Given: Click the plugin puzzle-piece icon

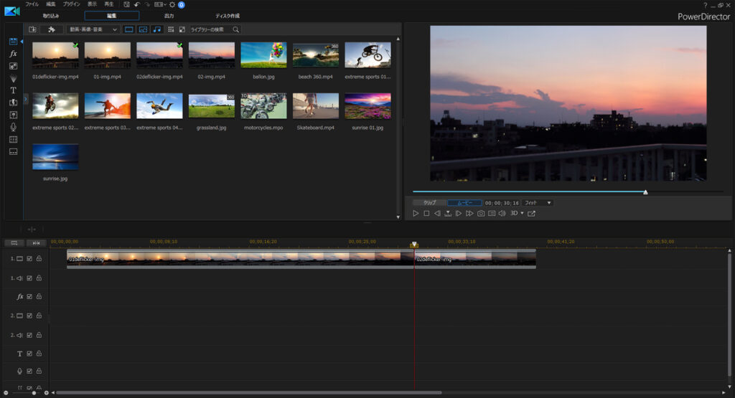Looking at the screenshot, I should (x=51, y=29).
